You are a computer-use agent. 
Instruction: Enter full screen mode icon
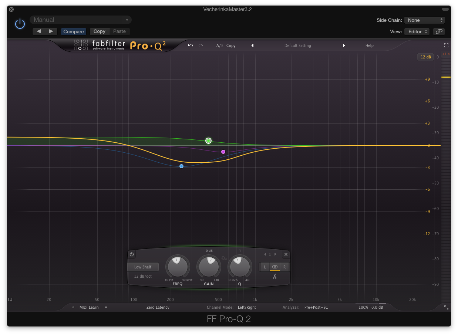coord(446,45)
